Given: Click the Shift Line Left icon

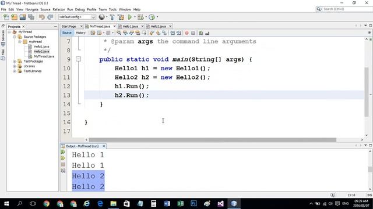Looking at the screenshot, I should (173, 33).
